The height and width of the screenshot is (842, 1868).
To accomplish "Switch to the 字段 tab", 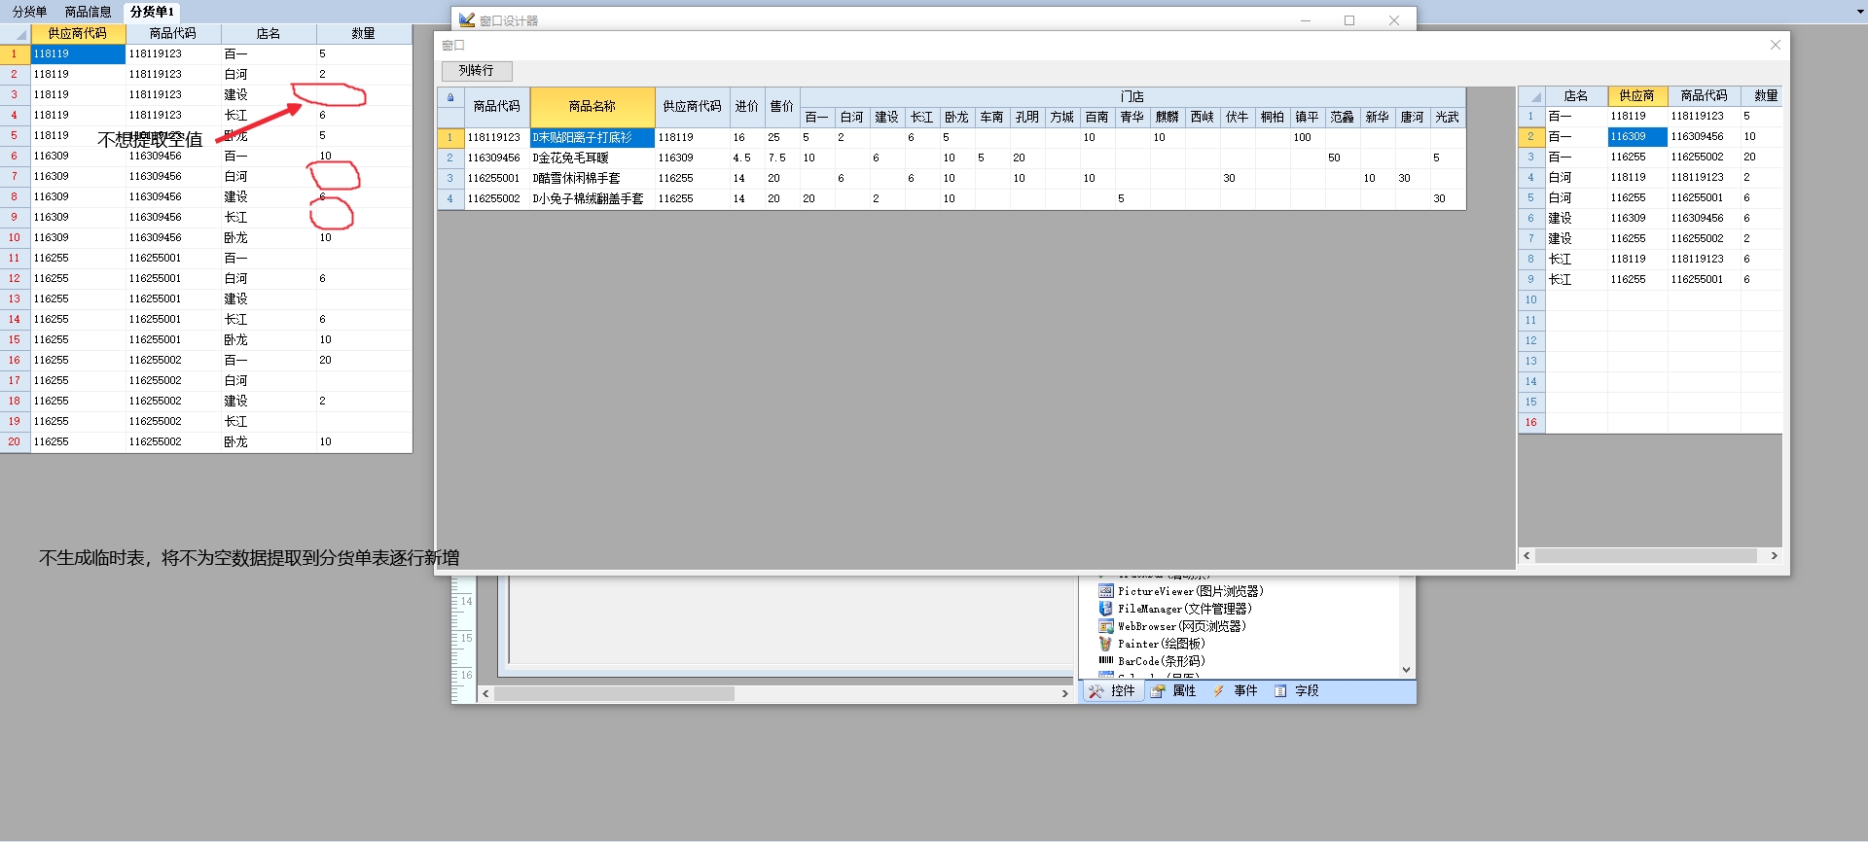I will (x=1297, y=691).
